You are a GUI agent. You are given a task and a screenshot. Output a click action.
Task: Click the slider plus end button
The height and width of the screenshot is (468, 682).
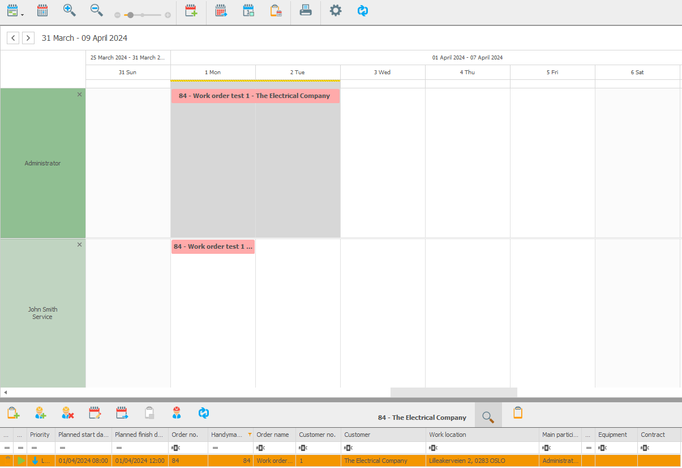pos(168,15)
